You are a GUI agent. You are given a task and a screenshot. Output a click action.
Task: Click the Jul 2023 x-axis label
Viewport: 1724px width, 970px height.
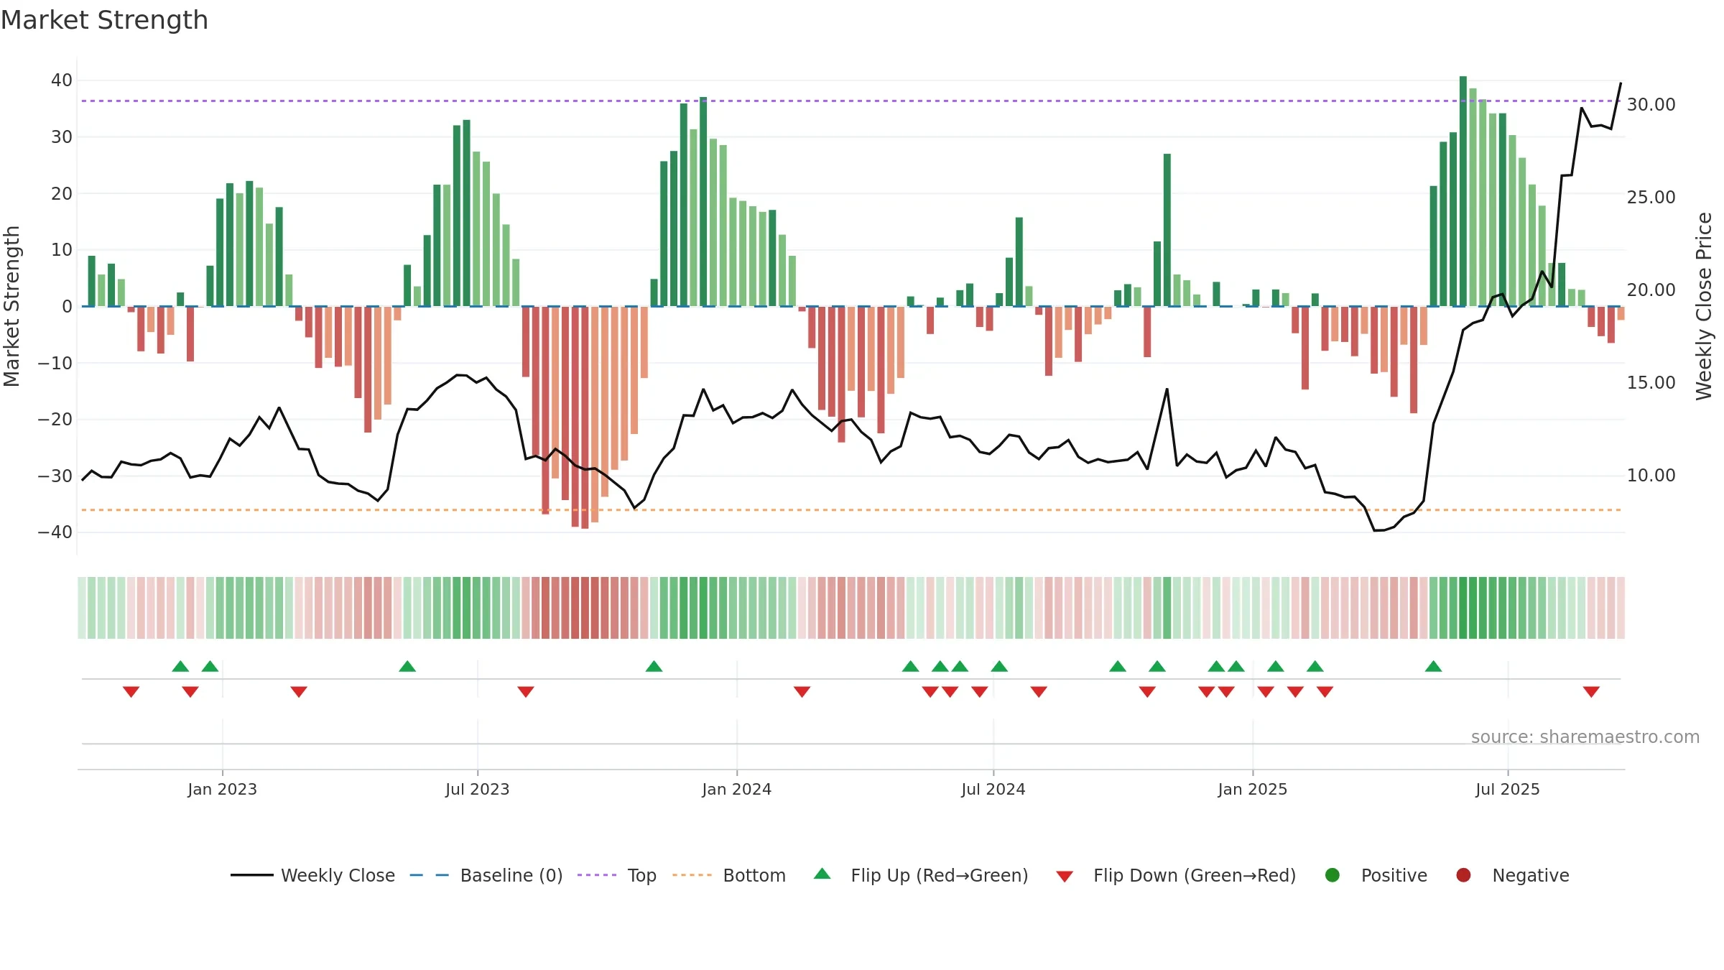coord(478,789)
